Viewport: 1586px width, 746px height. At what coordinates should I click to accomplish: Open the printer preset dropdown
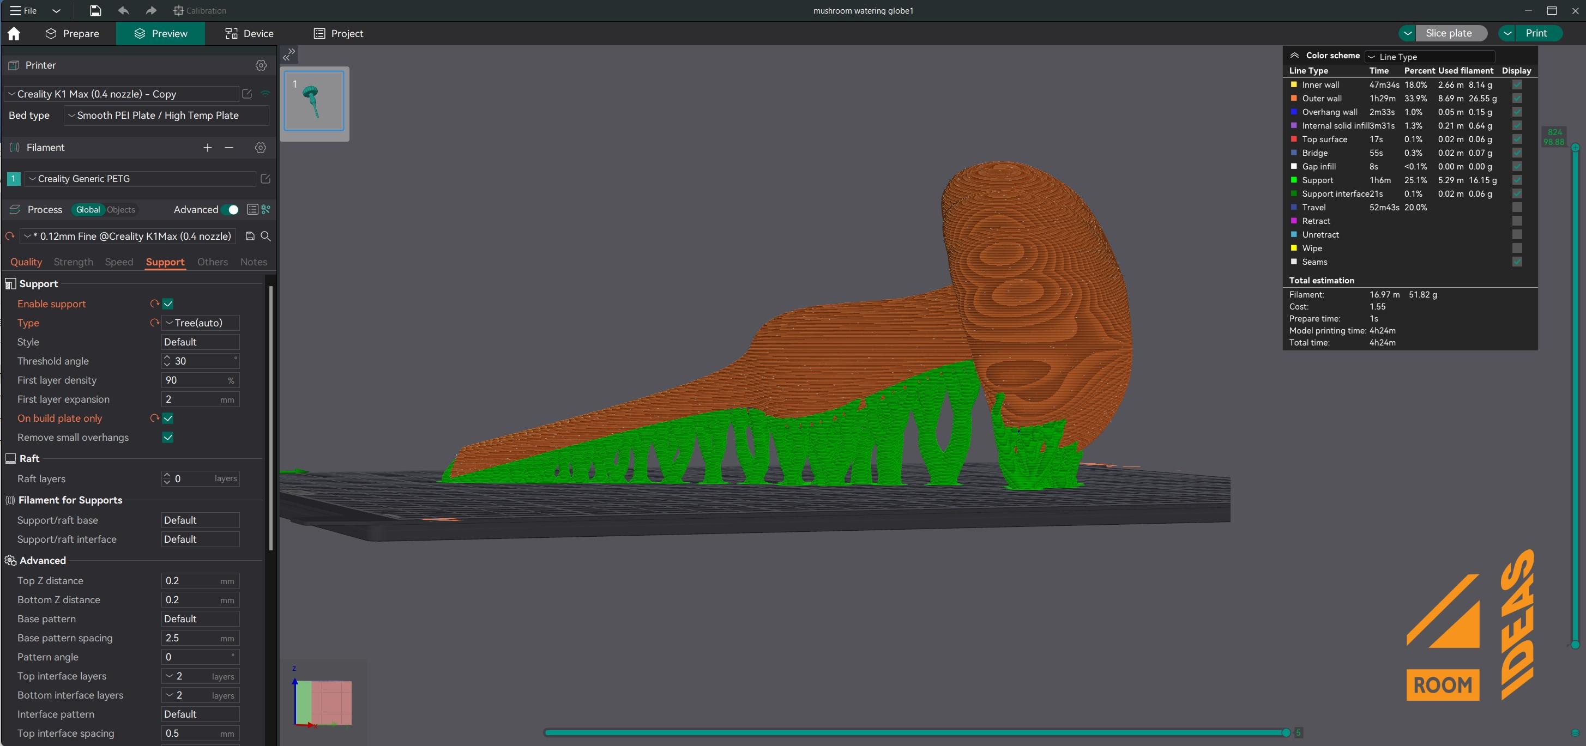point(122,94)
